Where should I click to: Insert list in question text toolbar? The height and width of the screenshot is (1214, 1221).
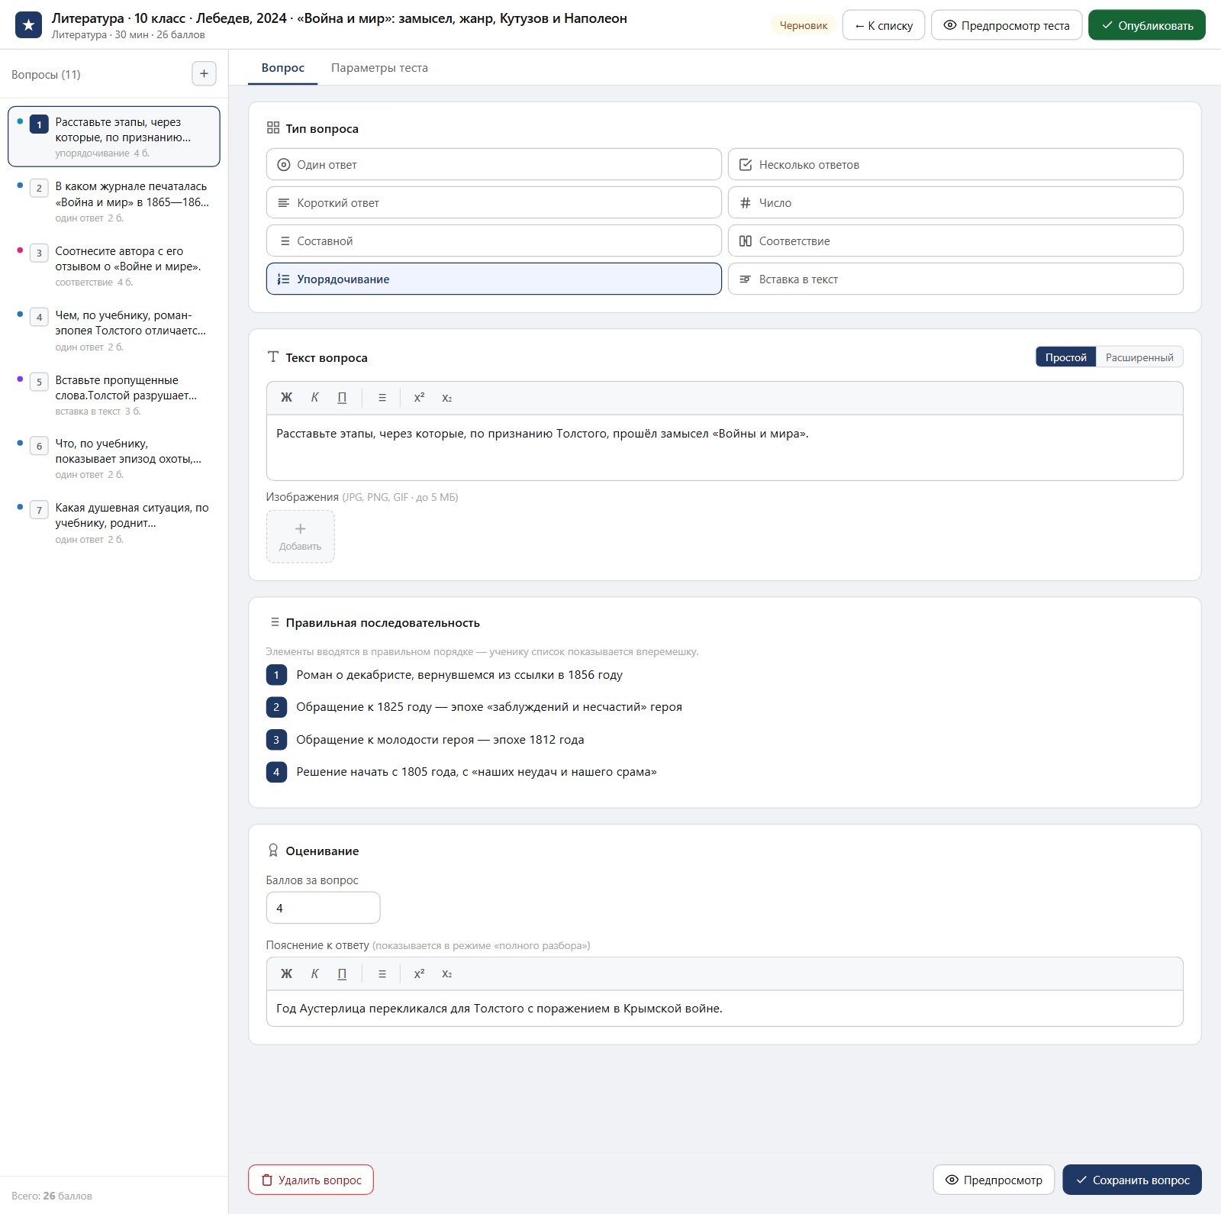click(382, 398)
